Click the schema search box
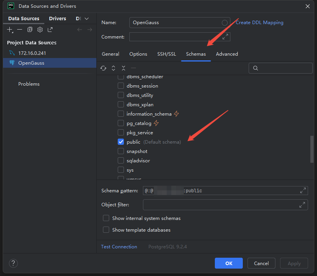The width and height of the screenshot is (317, 276). pos(280,68)
